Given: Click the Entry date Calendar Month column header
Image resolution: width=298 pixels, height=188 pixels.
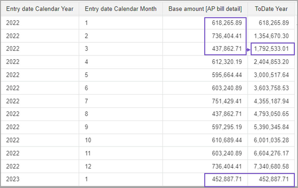Looking at the screenshot, I should pos(121,9).
